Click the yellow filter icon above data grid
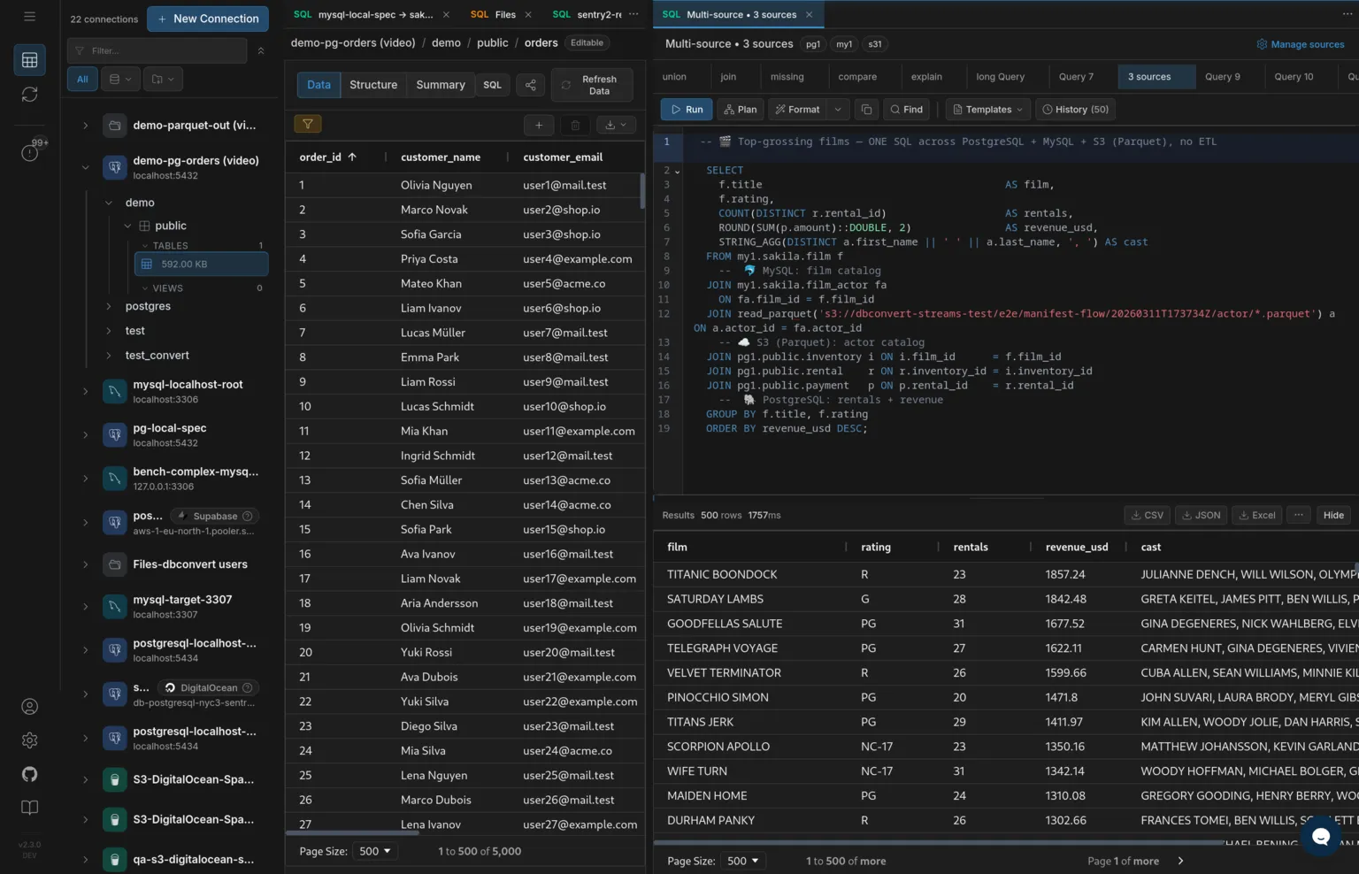1359x874 pixels. point(307,125)
